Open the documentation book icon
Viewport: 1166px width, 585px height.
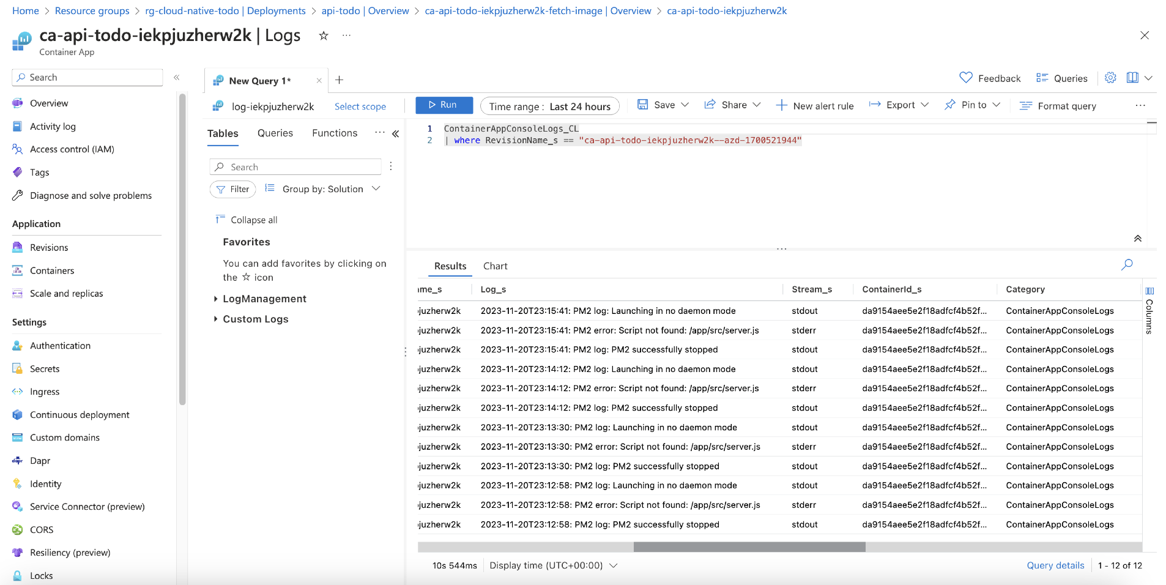[1132, 78]
